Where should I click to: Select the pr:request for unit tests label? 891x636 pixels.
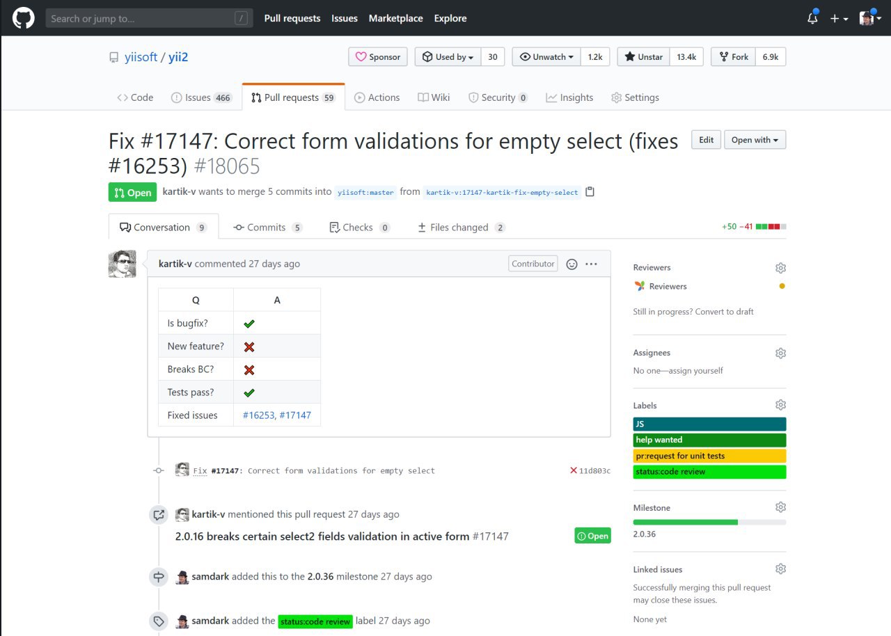(709, 456)
